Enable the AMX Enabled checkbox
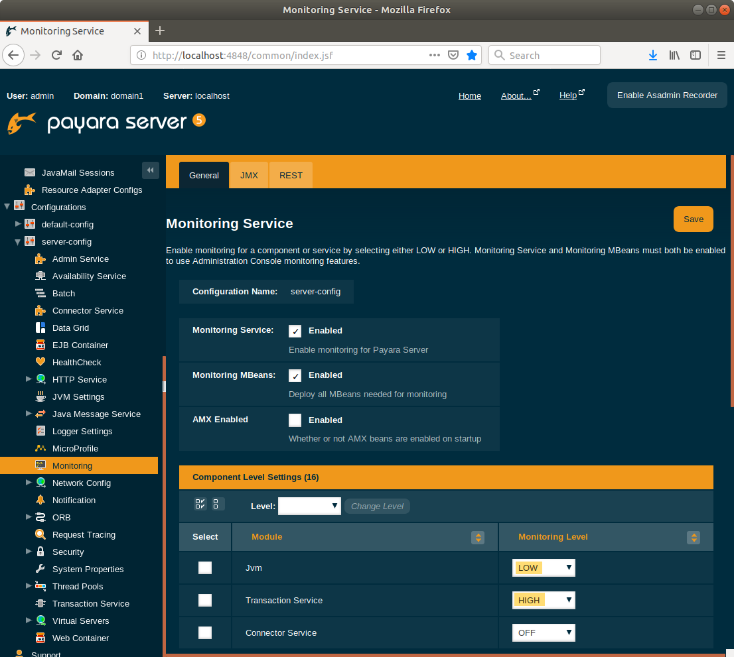The height and width of the screenshot is (657, 734). 295,420
